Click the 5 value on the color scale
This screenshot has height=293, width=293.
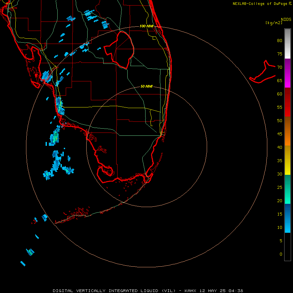281,241
